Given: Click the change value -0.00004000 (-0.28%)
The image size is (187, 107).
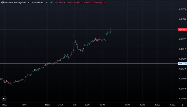Looking at the screenshot, I should point(98,2).
